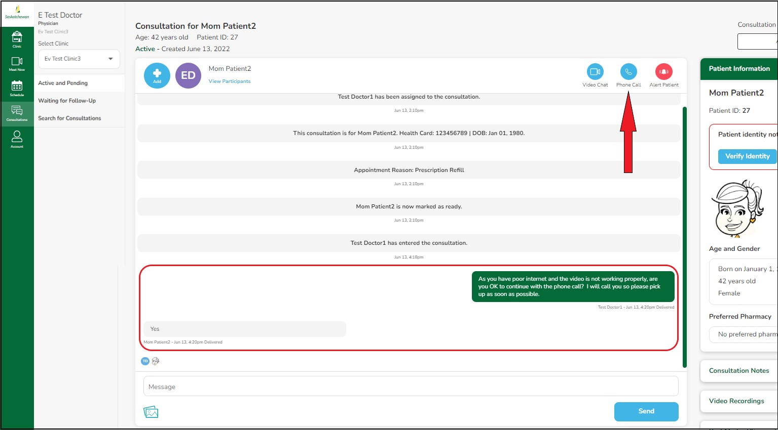Click the Verify Identity button
Viewport: 778px width, 430px height.
tap(747, 156)
